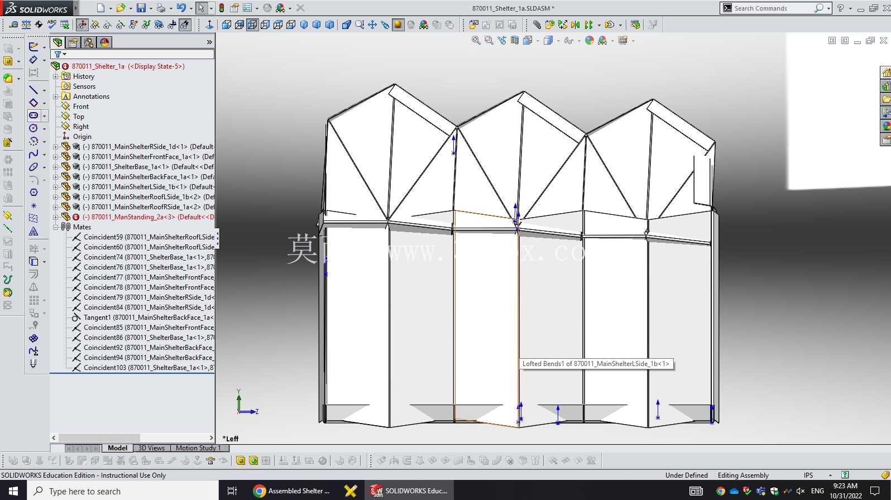
Task: Click the Smart Dimension tool
Action: (33, 60)
